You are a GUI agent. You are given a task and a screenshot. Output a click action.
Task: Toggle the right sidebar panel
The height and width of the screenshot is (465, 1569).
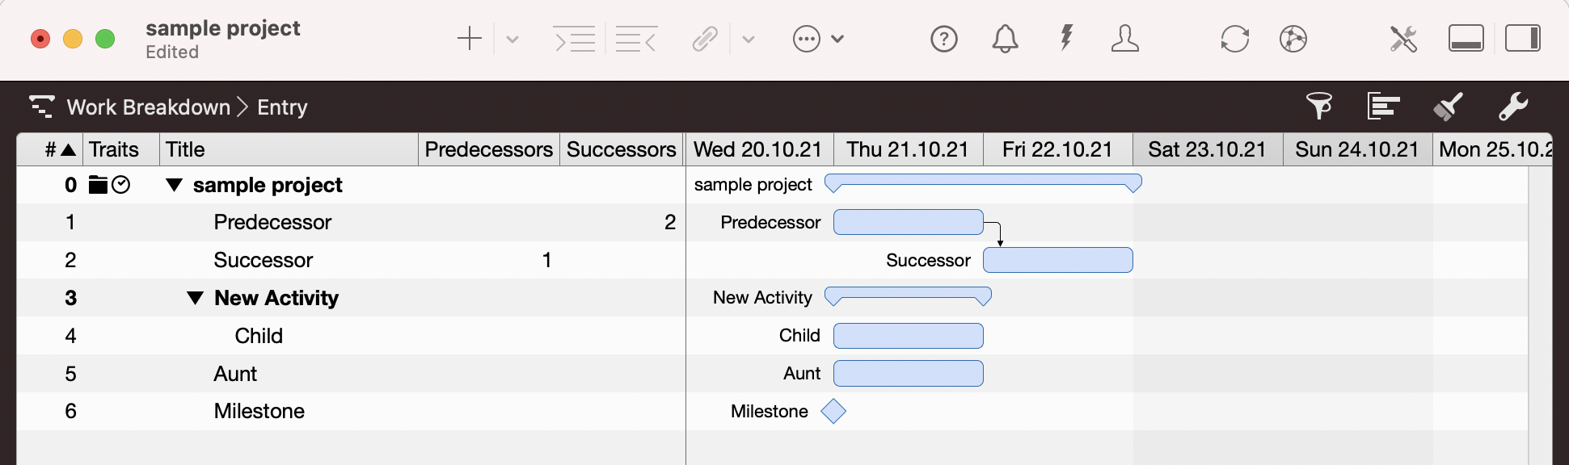[x=1523, y=39]
